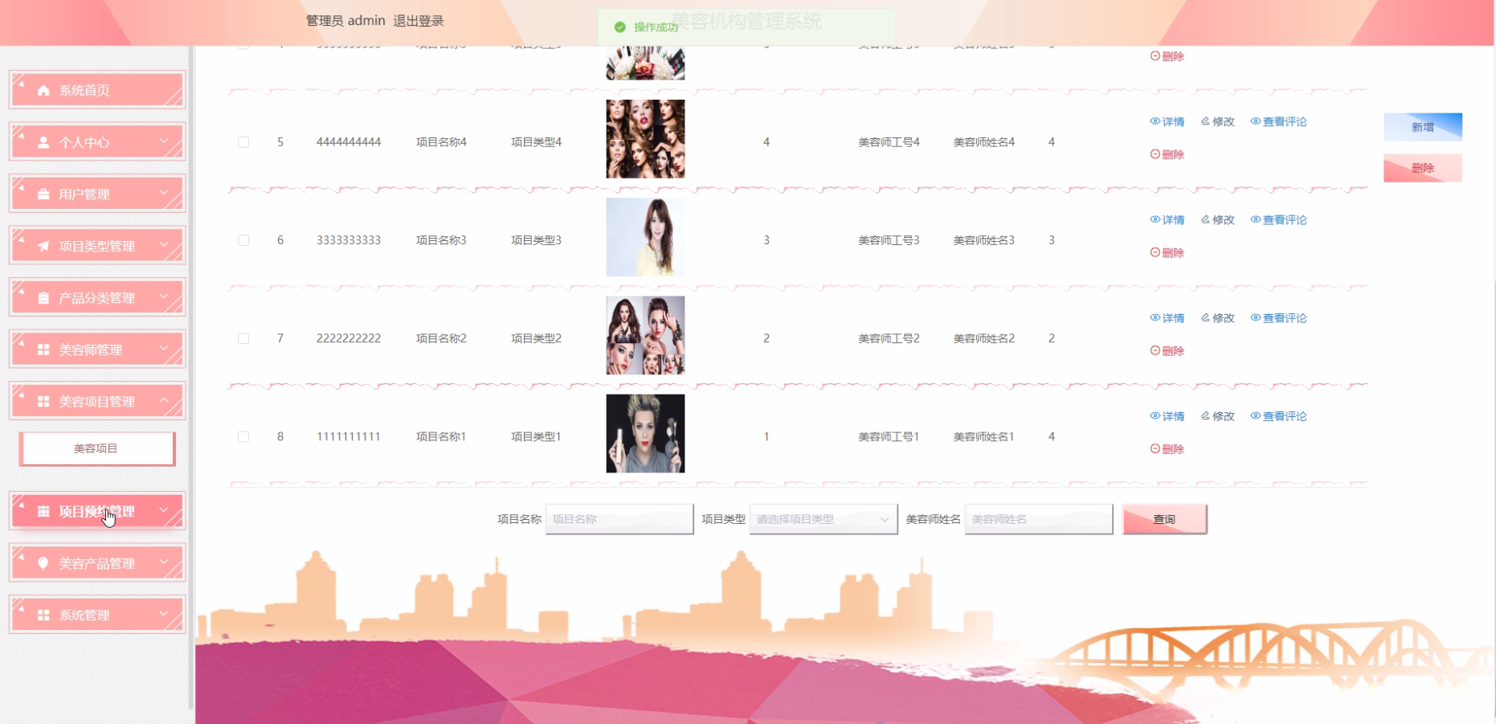View 详情 for the 项目名称2 row

[1167, 317]
